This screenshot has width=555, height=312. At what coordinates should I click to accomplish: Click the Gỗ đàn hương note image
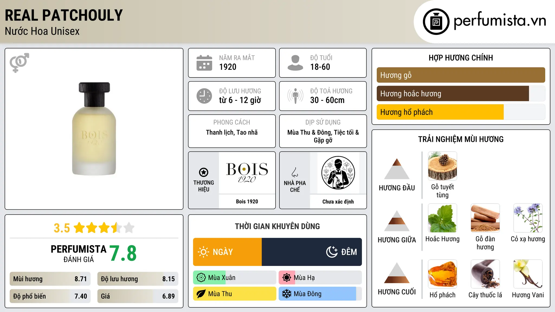tap(485, 218)
